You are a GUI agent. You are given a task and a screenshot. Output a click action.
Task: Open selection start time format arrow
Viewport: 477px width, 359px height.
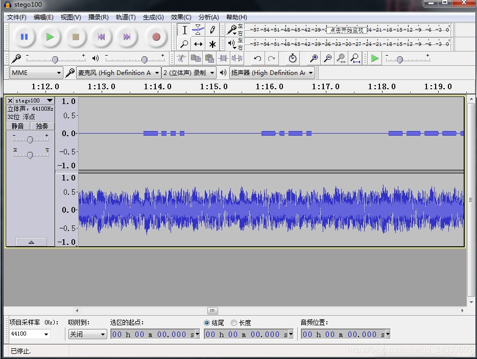pos(197,334)
